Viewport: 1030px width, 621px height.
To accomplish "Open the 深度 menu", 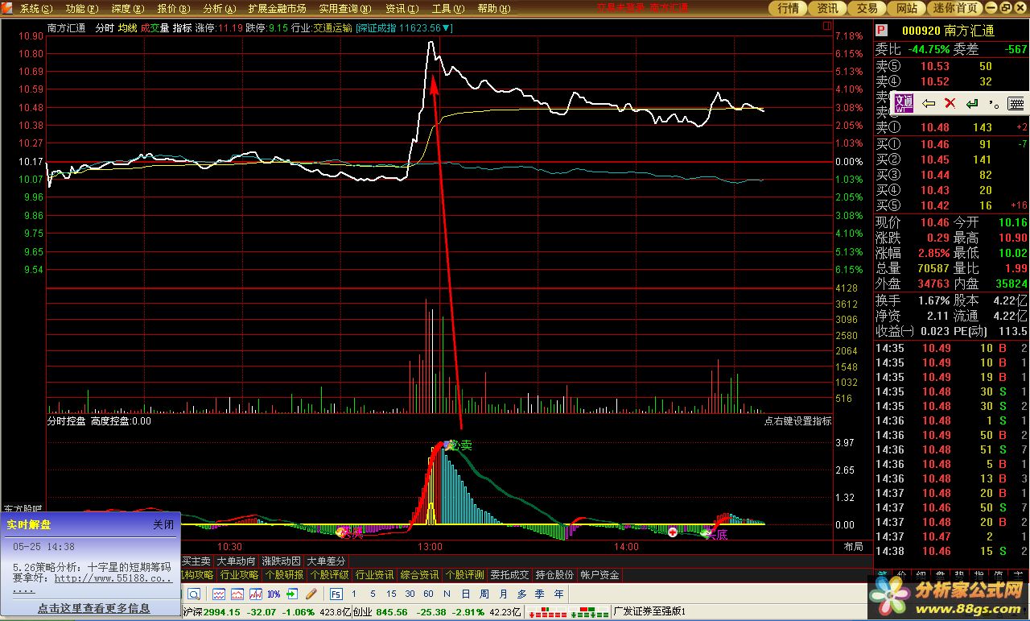I will [x=127, y=9].
